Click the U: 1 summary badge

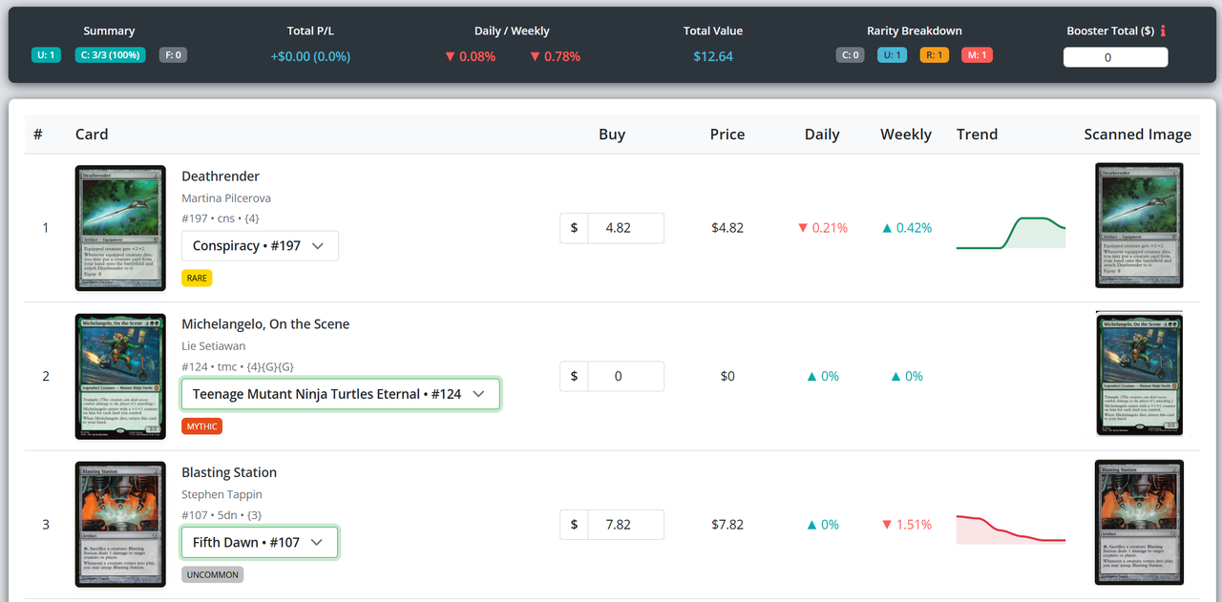coord(46,54)
